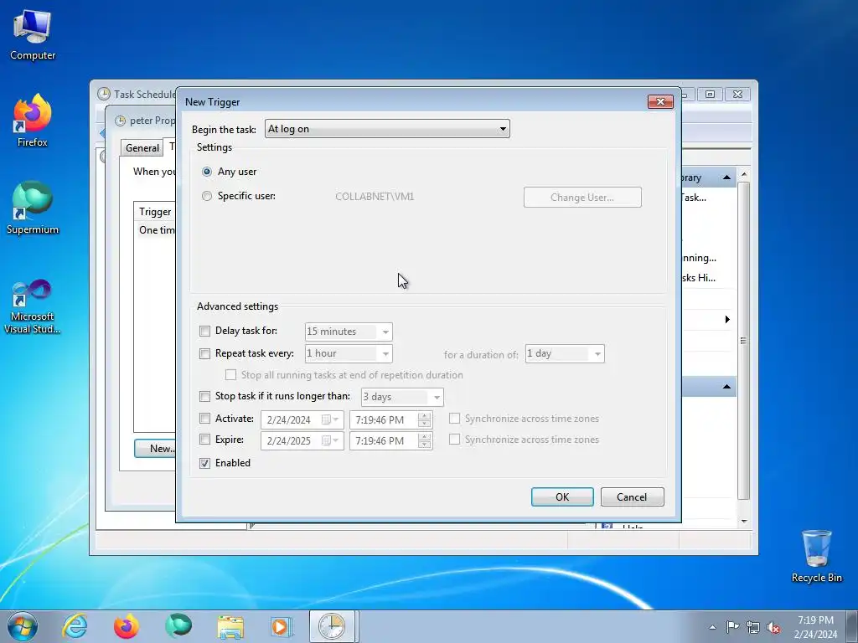Image resolution: width=858 pixels, height=643 pixels.
Task: Click the New... button in Properties window
Action: click(x=156, y=449)
